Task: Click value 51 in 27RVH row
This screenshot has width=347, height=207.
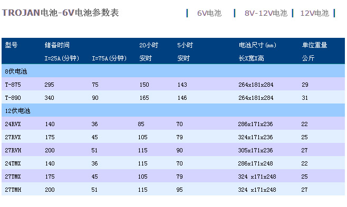Action: coord(94,150)
